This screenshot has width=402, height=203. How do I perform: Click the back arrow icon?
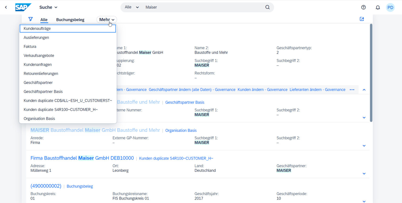pyautogui.click(x=6, y=7)
